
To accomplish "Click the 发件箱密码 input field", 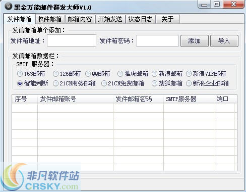I will click(157, 40).
